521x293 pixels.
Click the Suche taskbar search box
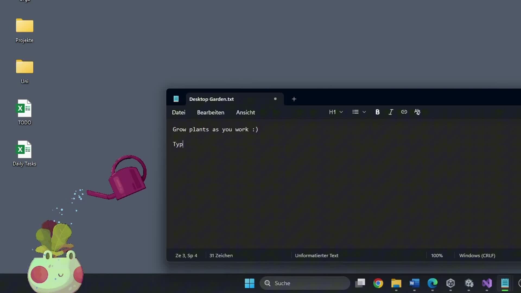click(305, 283)
